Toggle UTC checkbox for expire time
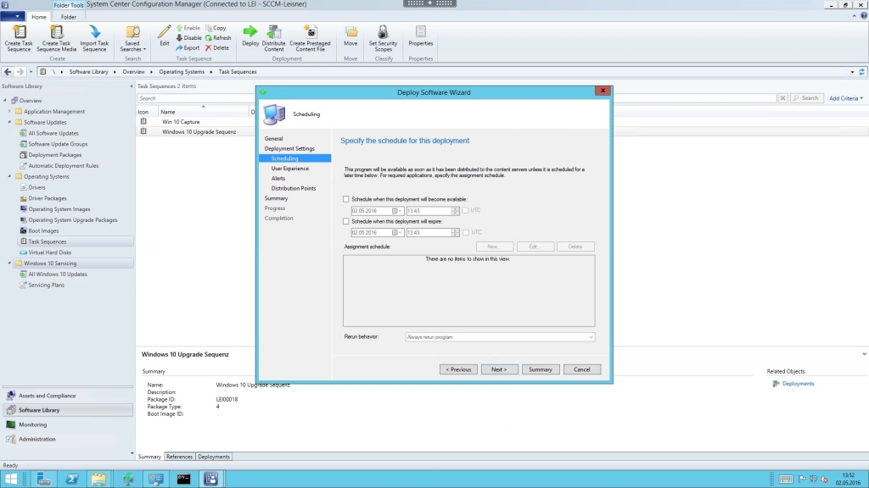The width and height of the screenshot is (869, 488). [x=466, y=232]
